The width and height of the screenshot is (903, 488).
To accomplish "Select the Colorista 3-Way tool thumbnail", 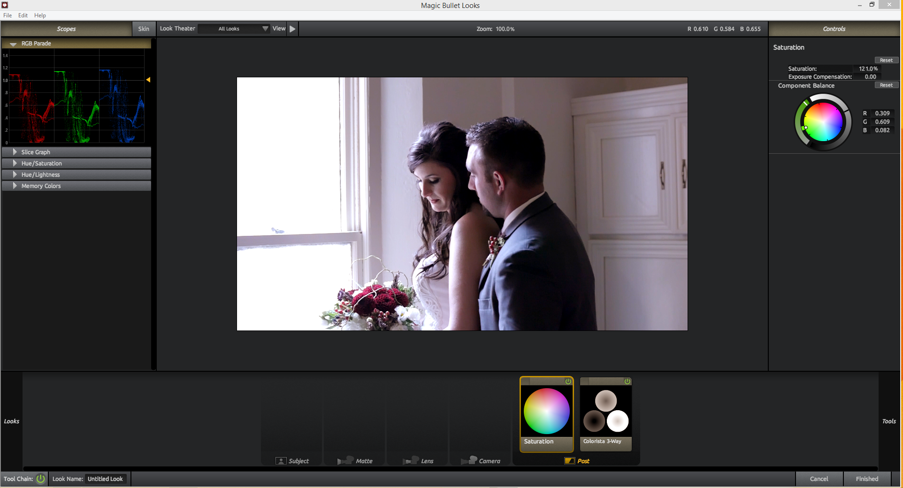I will click(x=605, y=414).
